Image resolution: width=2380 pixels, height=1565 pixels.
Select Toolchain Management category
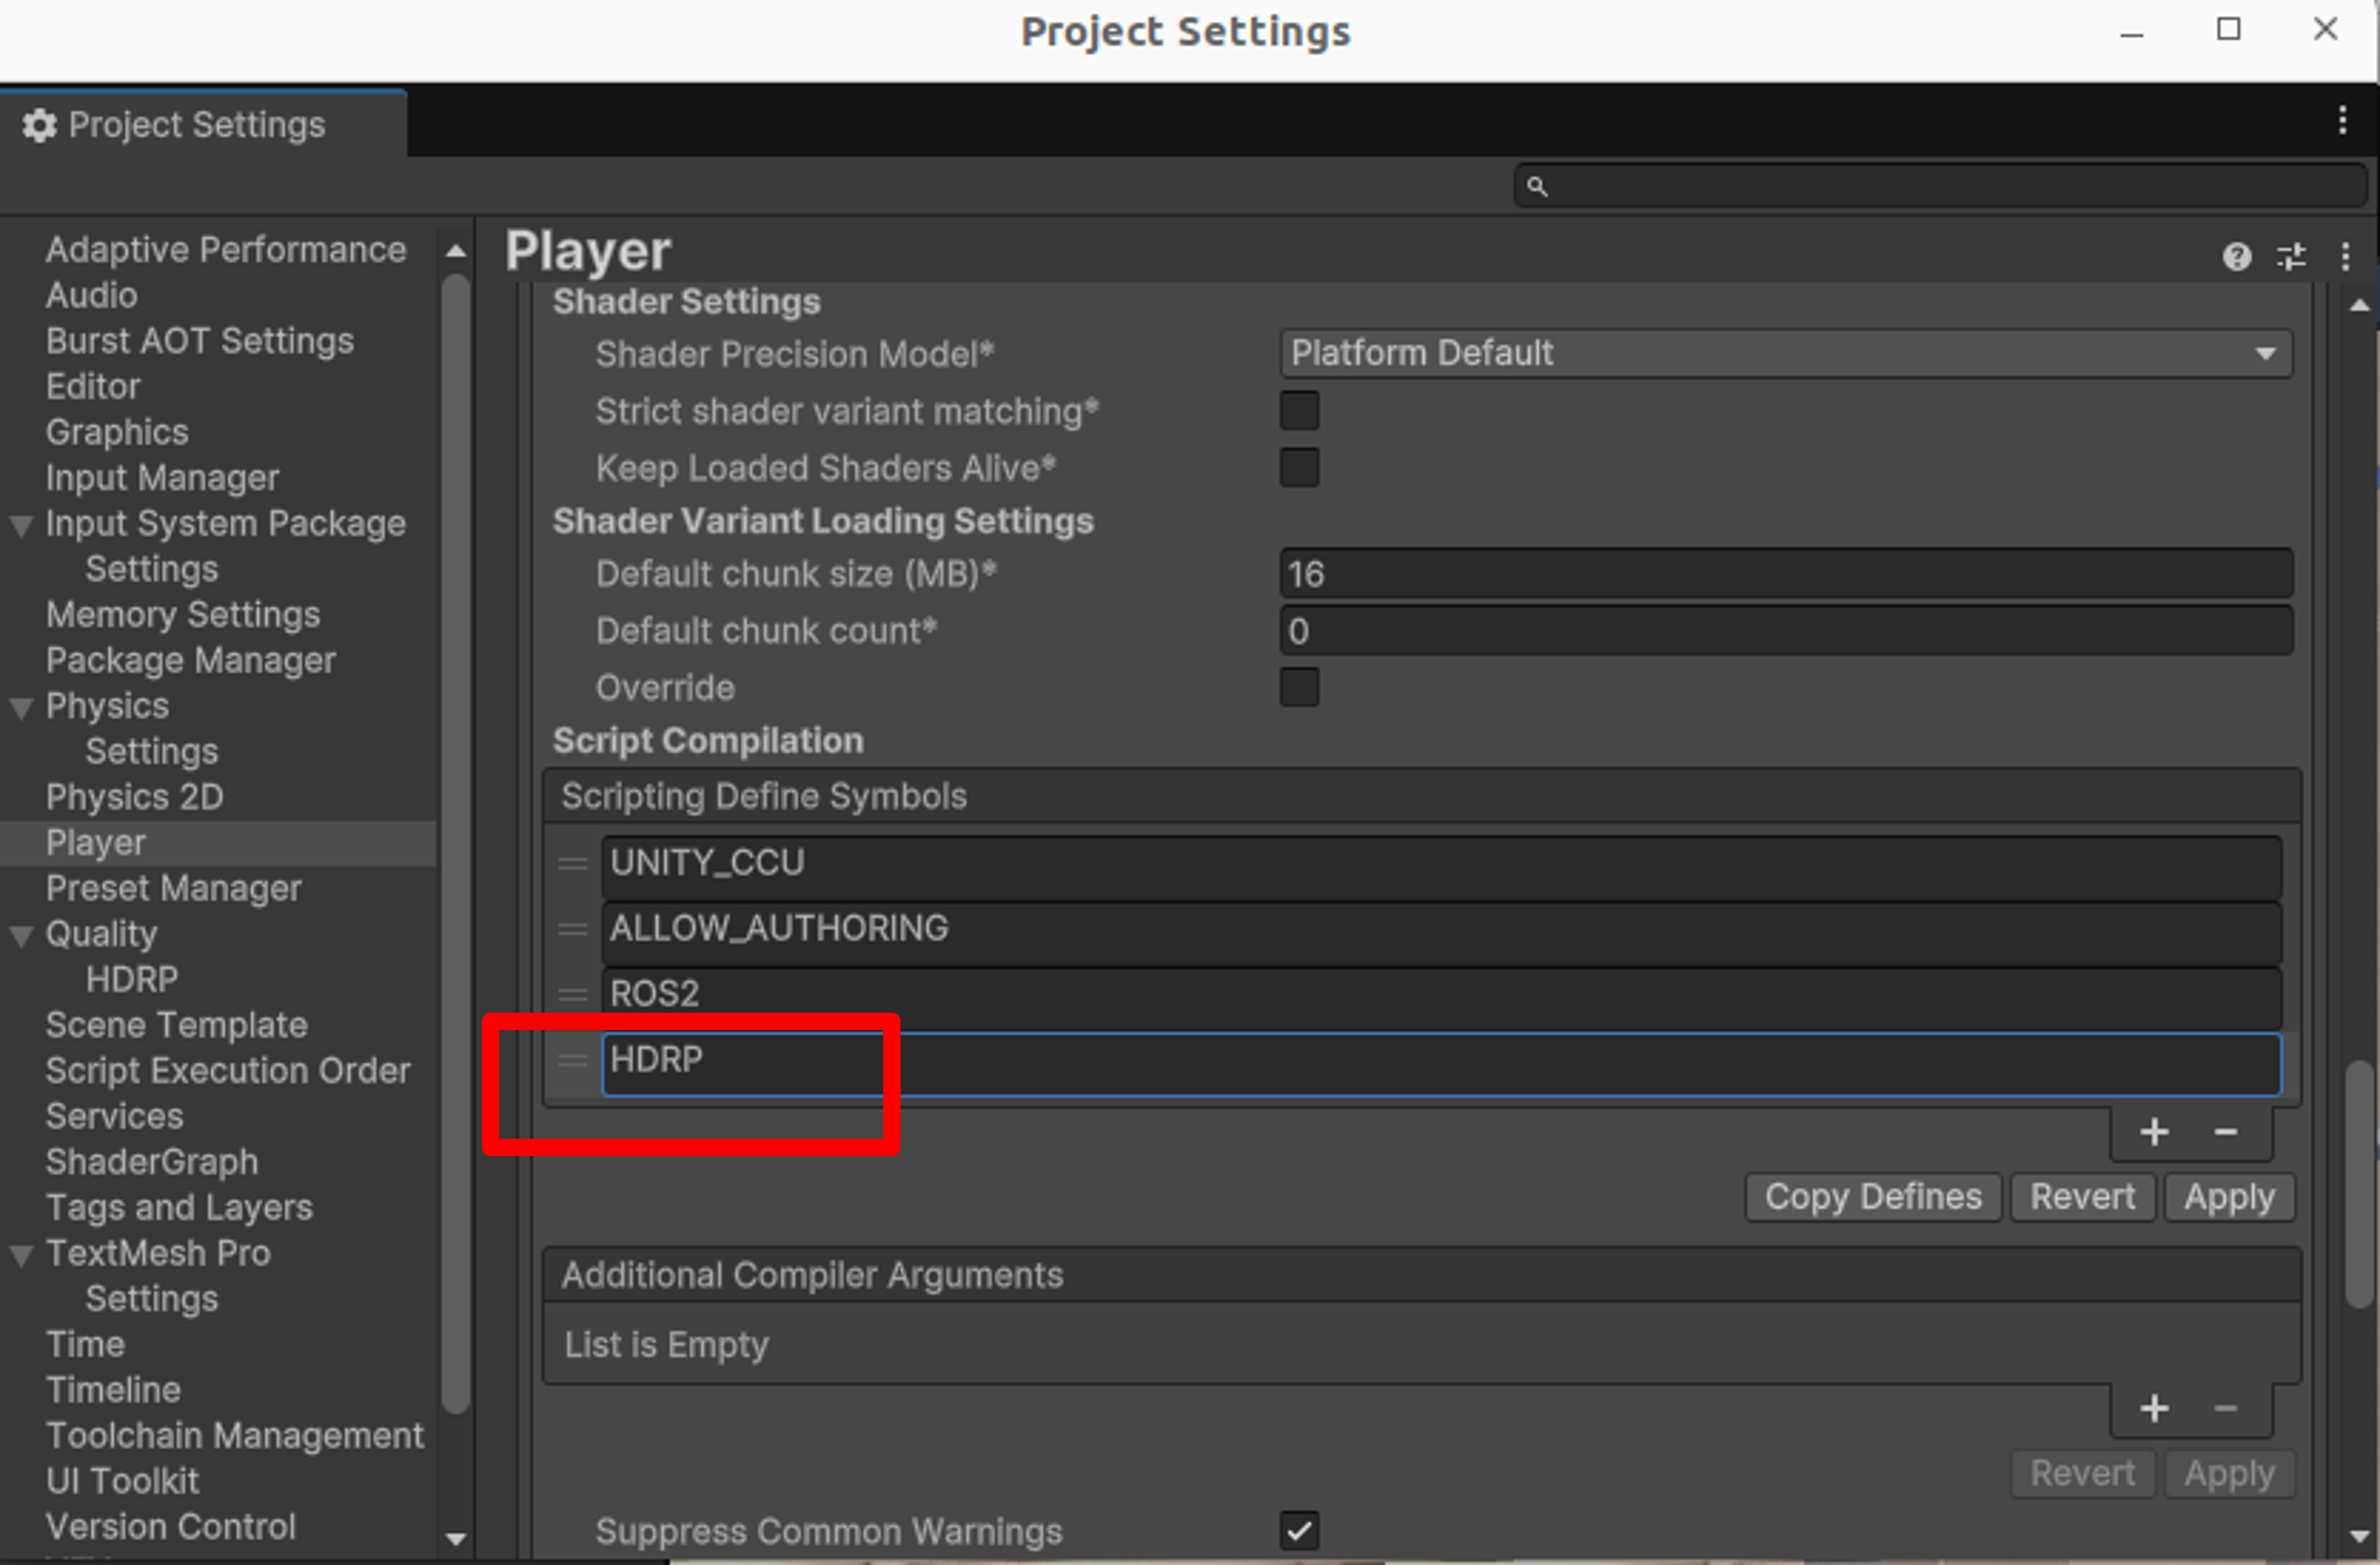(235, 1436)
